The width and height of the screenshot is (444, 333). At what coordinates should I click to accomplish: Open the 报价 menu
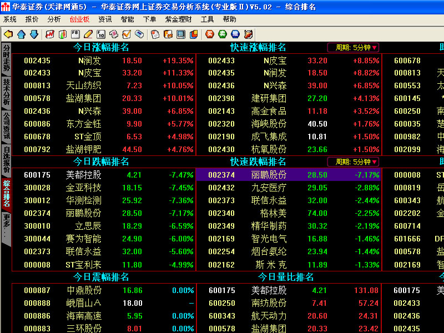pos(32,19)
